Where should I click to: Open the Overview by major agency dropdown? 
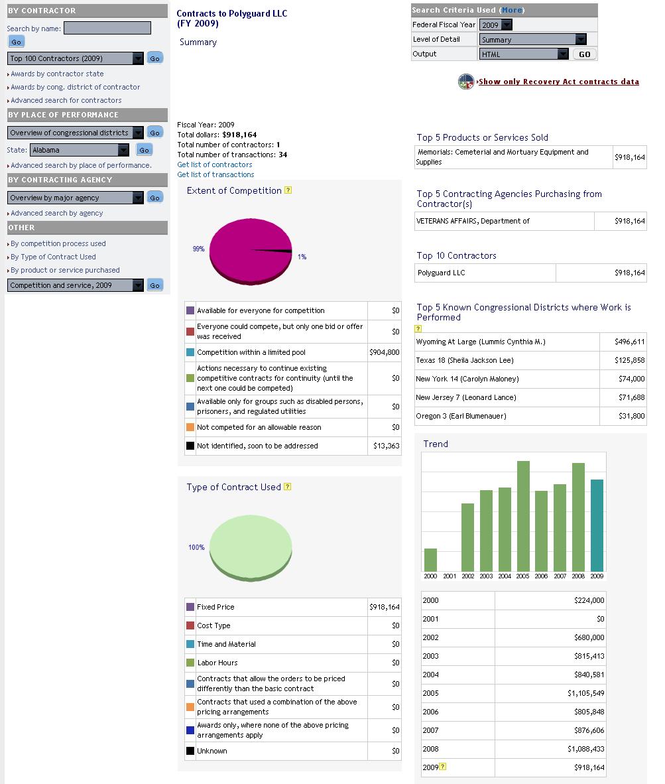coord(76,198)
